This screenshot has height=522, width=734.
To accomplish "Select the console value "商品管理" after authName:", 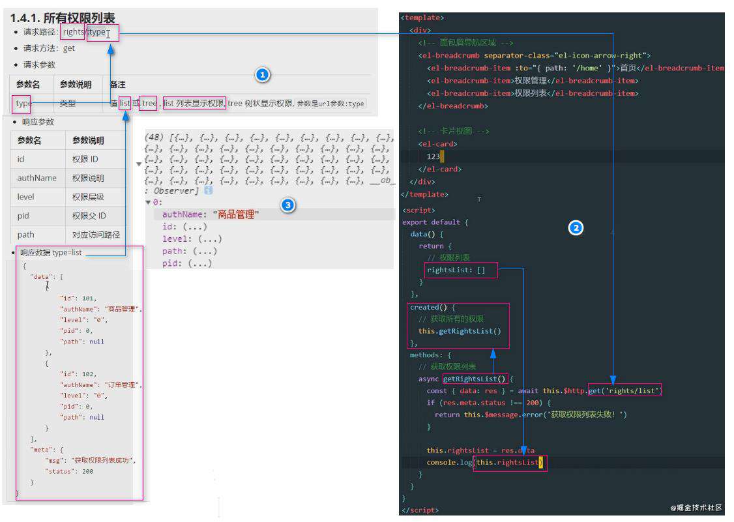I will (236, 214).
